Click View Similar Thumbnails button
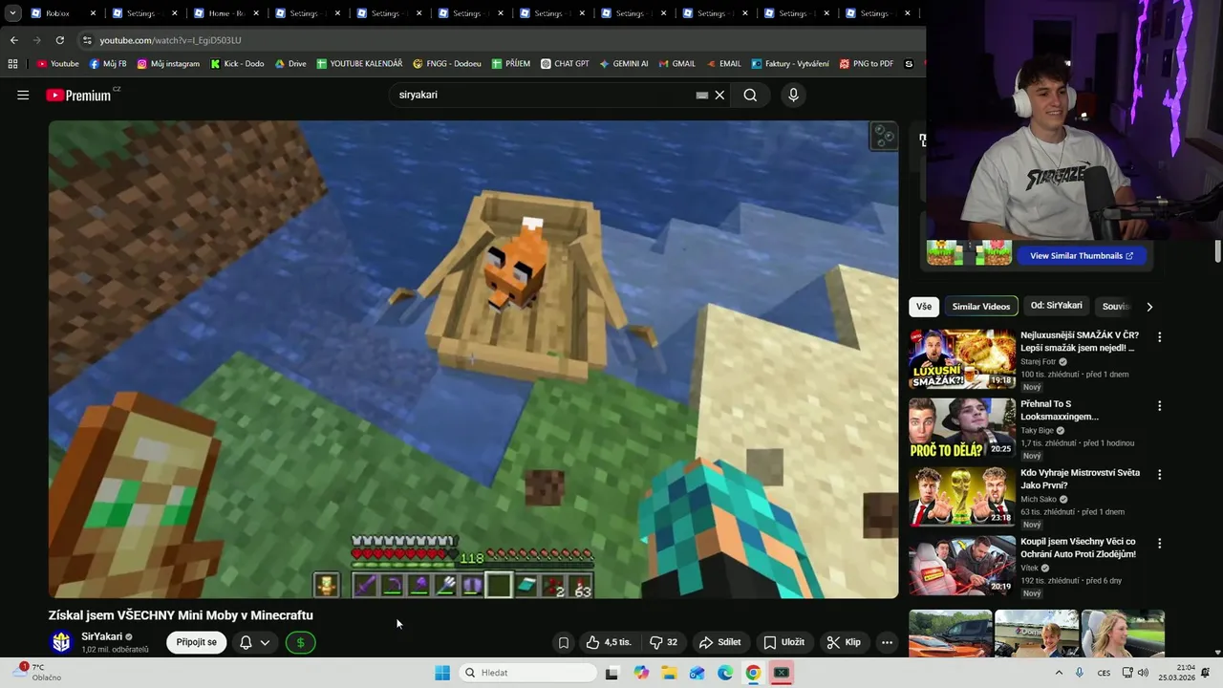The image size is (1223, 688). pos(1082,256)
